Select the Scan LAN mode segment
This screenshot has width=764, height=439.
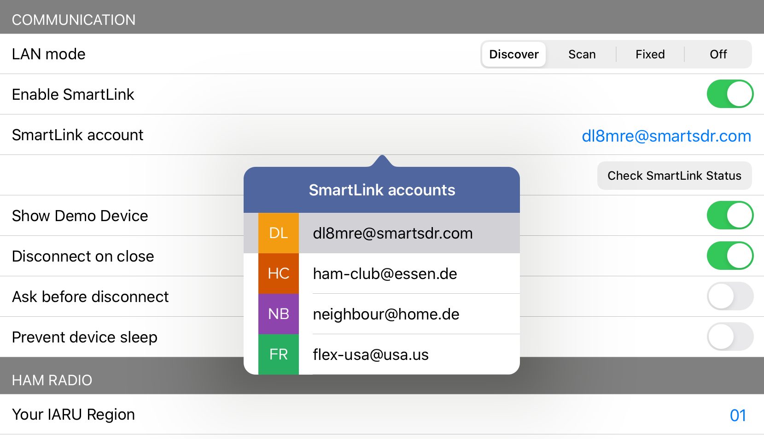coord(582,54)
